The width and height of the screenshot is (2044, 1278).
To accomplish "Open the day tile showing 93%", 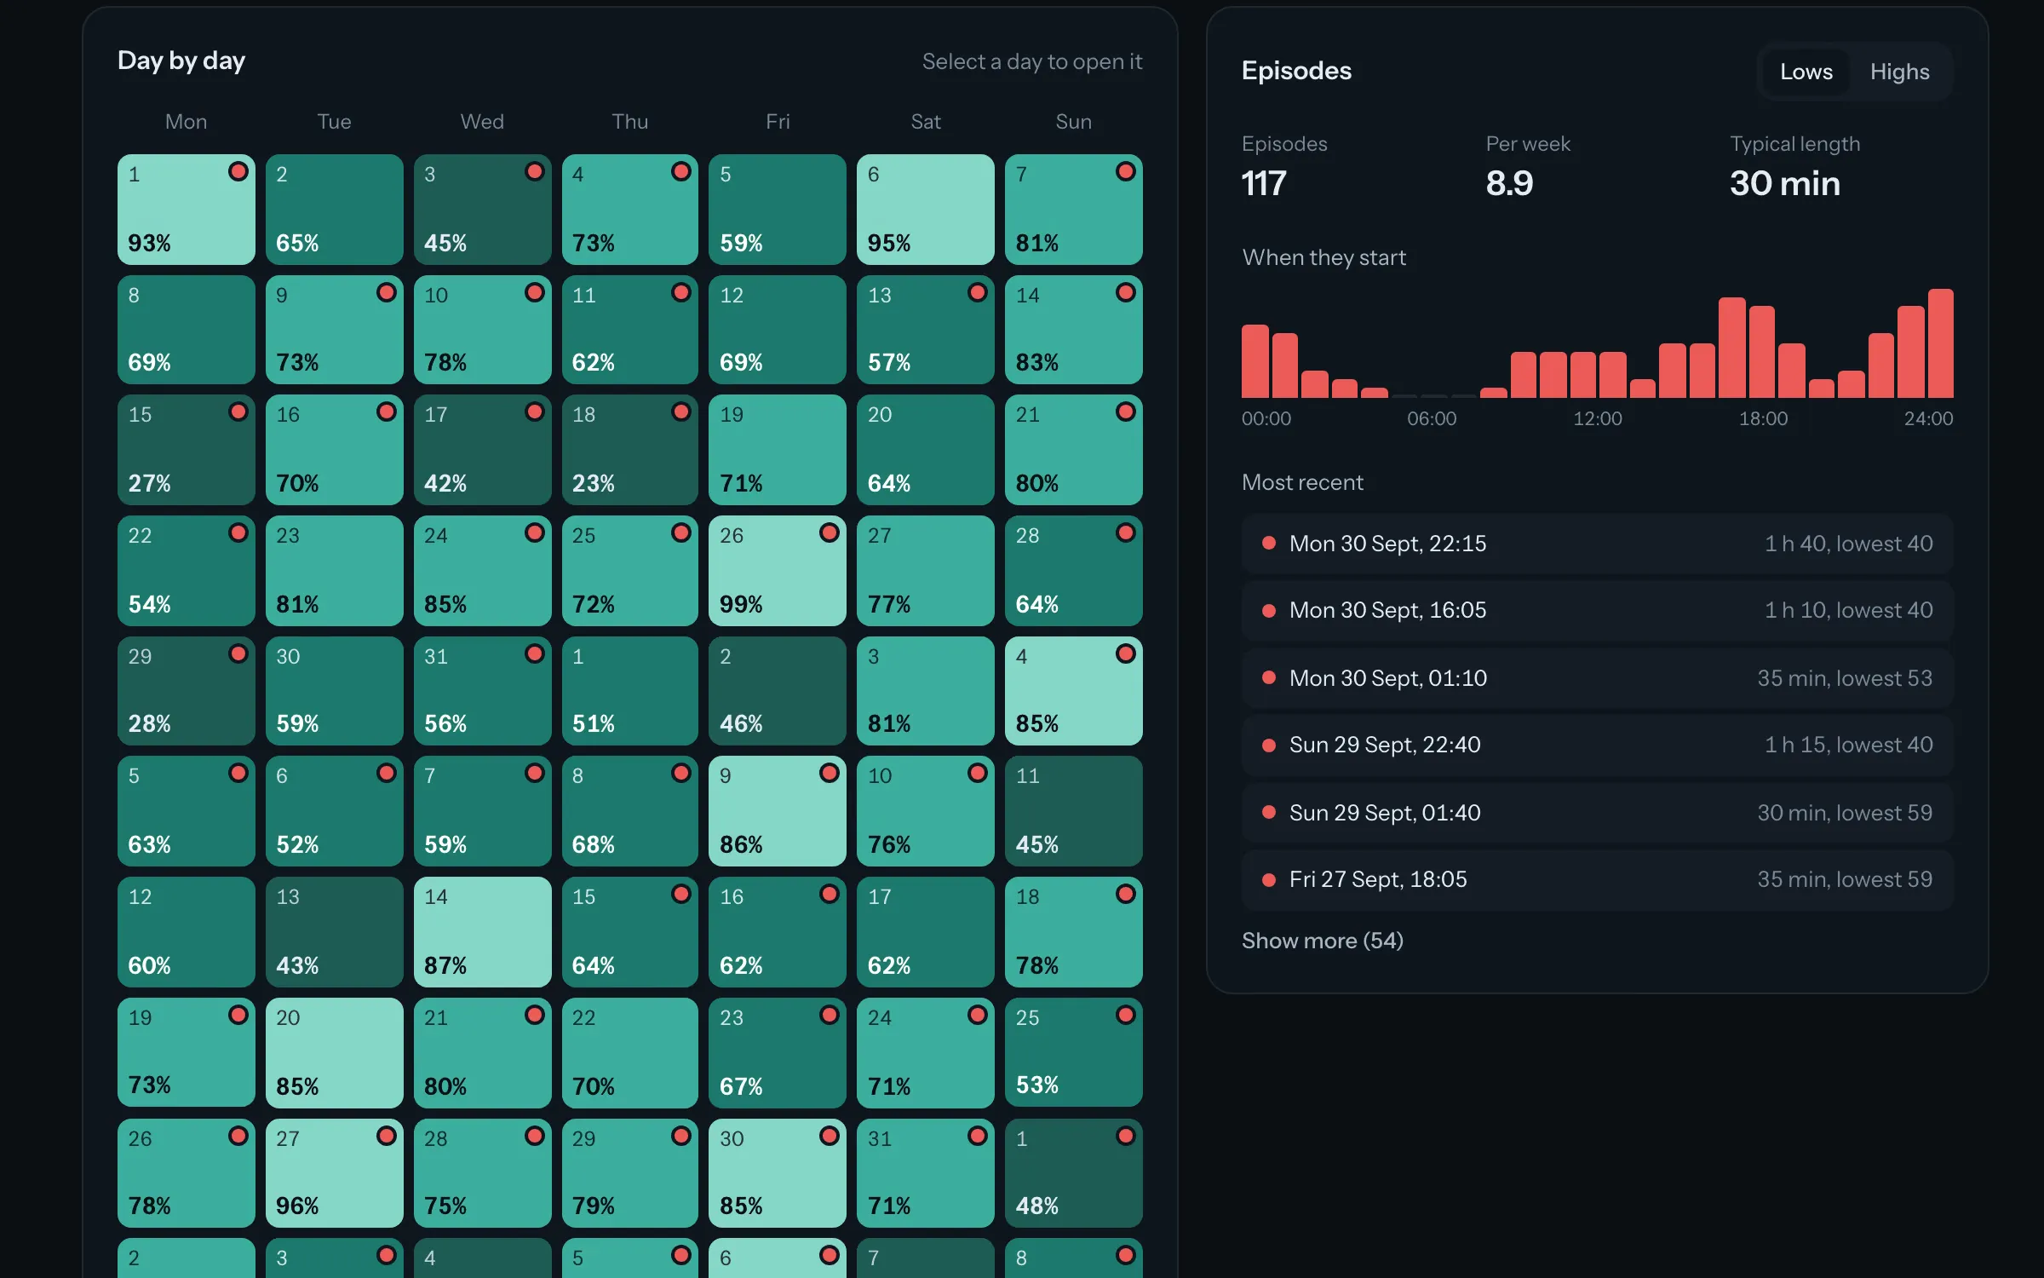I will (187, 210).
